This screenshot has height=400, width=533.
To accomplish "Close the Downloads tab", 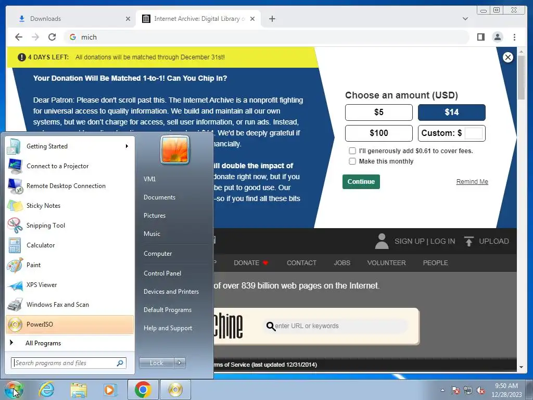I will pyautogui.click(x=128, y=19).
